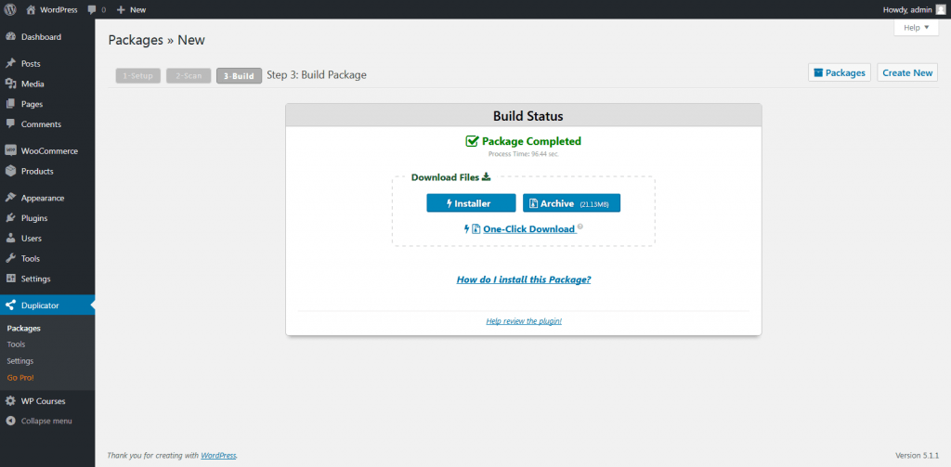Click the Packages button at top right
The width and height of the screenshot is (951, 467).
click(x=840, y=72)
